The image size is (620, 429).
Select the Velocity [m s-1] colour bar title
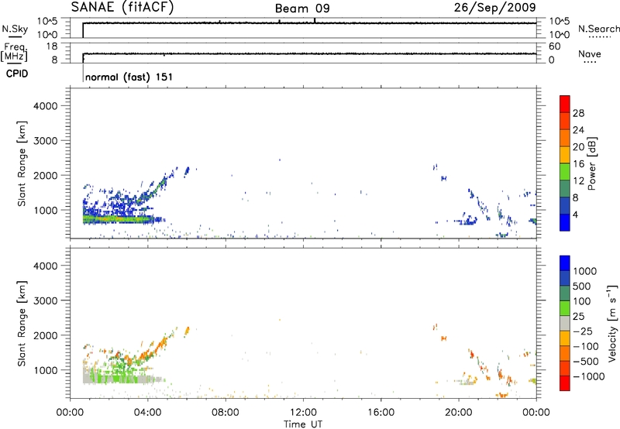(612, 323)
